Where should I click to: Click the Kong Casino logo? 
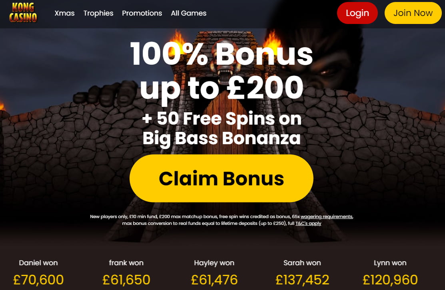(x=23, y=12)
